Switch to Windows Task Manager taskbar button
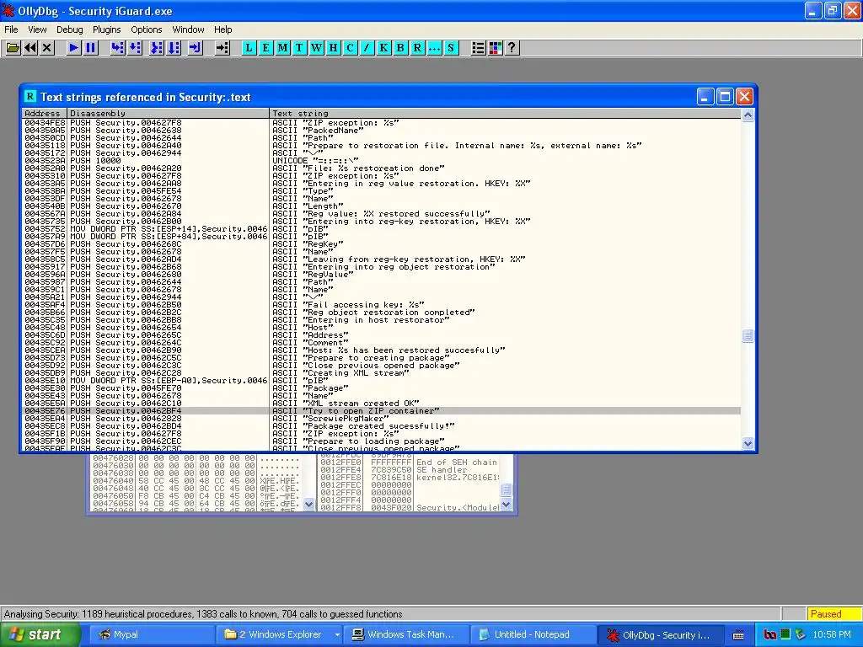 point(406,635)
